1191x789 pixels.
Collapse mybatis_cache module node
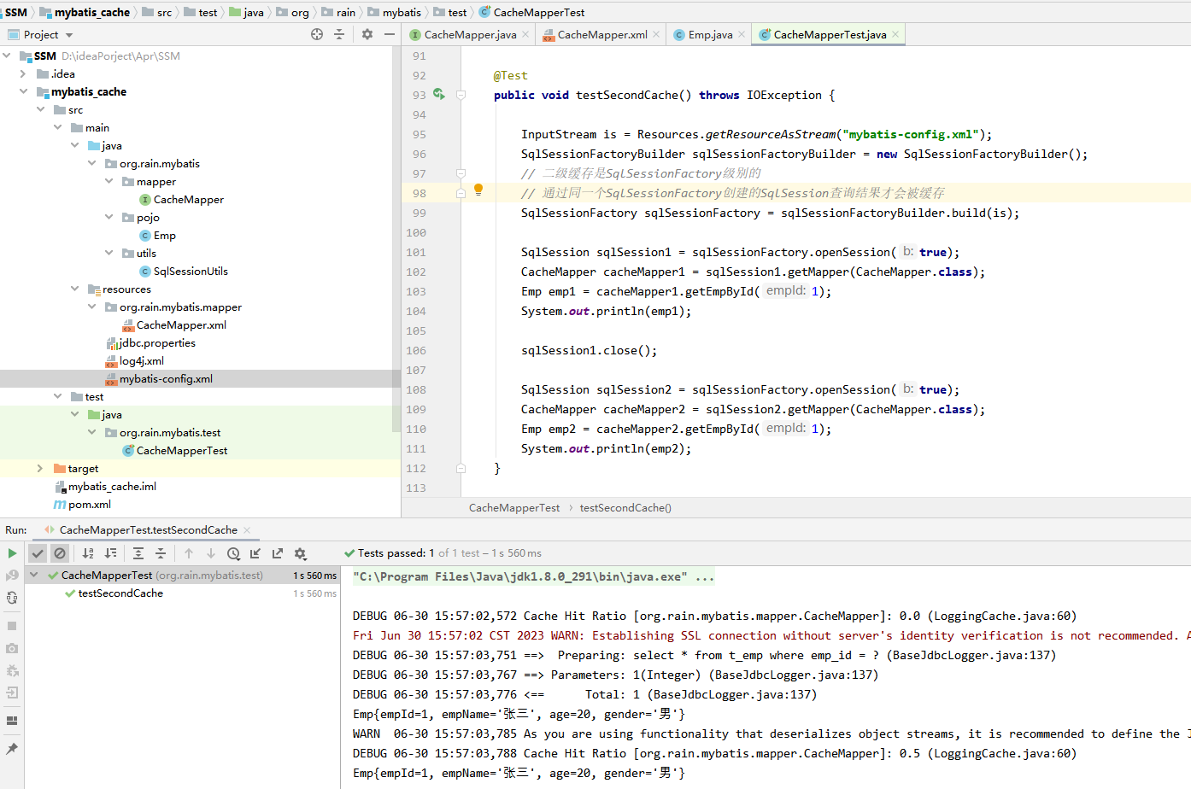[23, 91]
